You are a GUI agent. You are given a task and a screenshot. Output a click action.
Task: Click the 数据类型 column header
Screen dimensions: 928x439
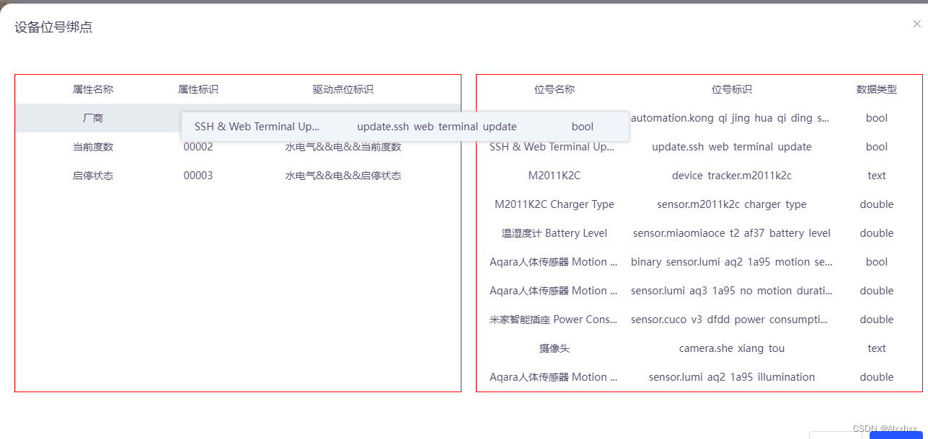(x=876, y=89)
